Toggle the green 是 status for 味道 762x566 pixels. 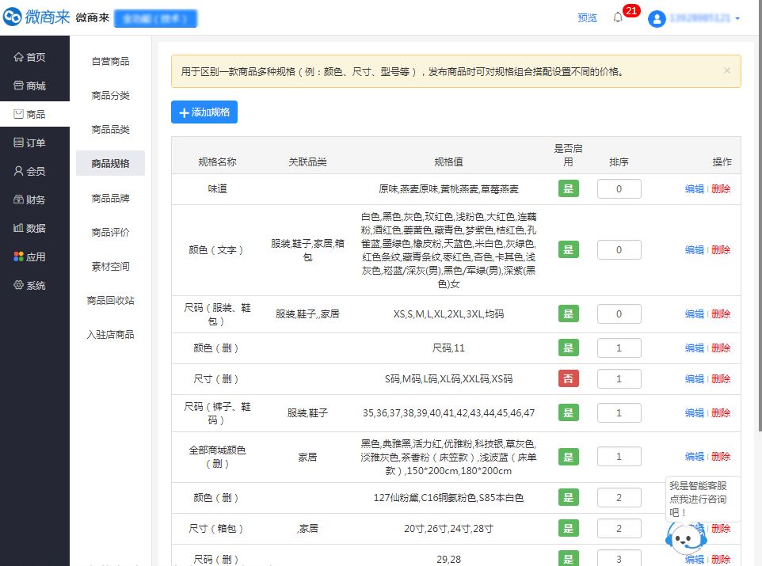pyautogui.click(x=568, y=189)
